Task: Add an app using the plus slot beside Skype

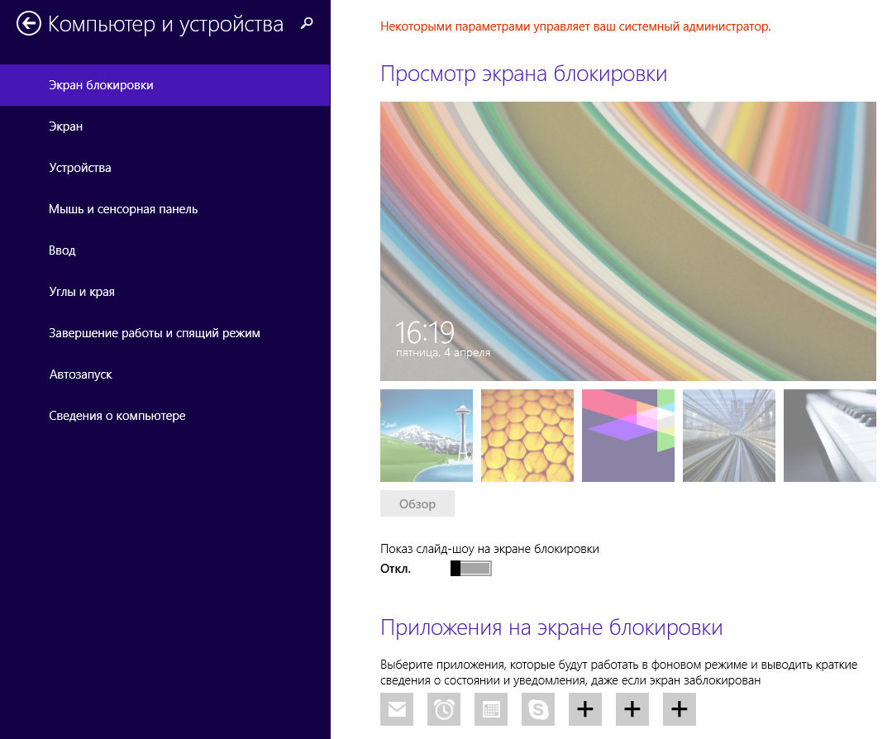Action: point(585,709)
